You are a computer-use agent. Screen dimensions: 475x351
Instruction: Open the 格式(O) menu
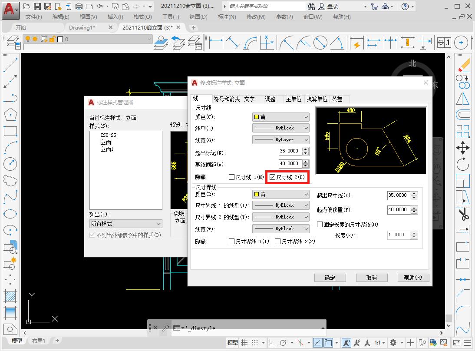point(142,17)
